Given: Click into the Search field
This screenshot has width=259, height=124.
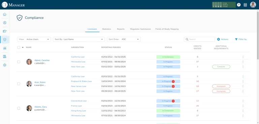Looking at the screenshot, I should click(x=199, y=39).
